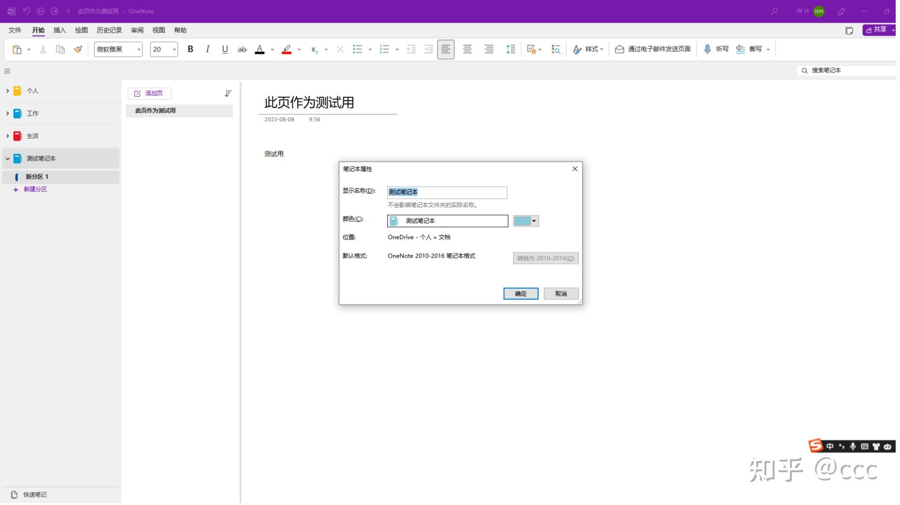Collapse the 测试笔记本 notebook
Image resolution: width=900 pixels, height=505 pixels.
point(7,159)
